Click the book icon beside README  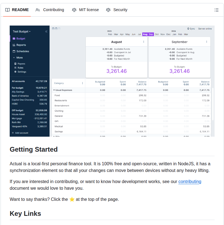pyautogui.click(x=7, y=10)
